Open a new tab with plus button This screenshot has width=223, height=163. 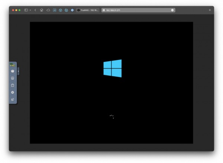pyautogui.click(x=210, y=10)
